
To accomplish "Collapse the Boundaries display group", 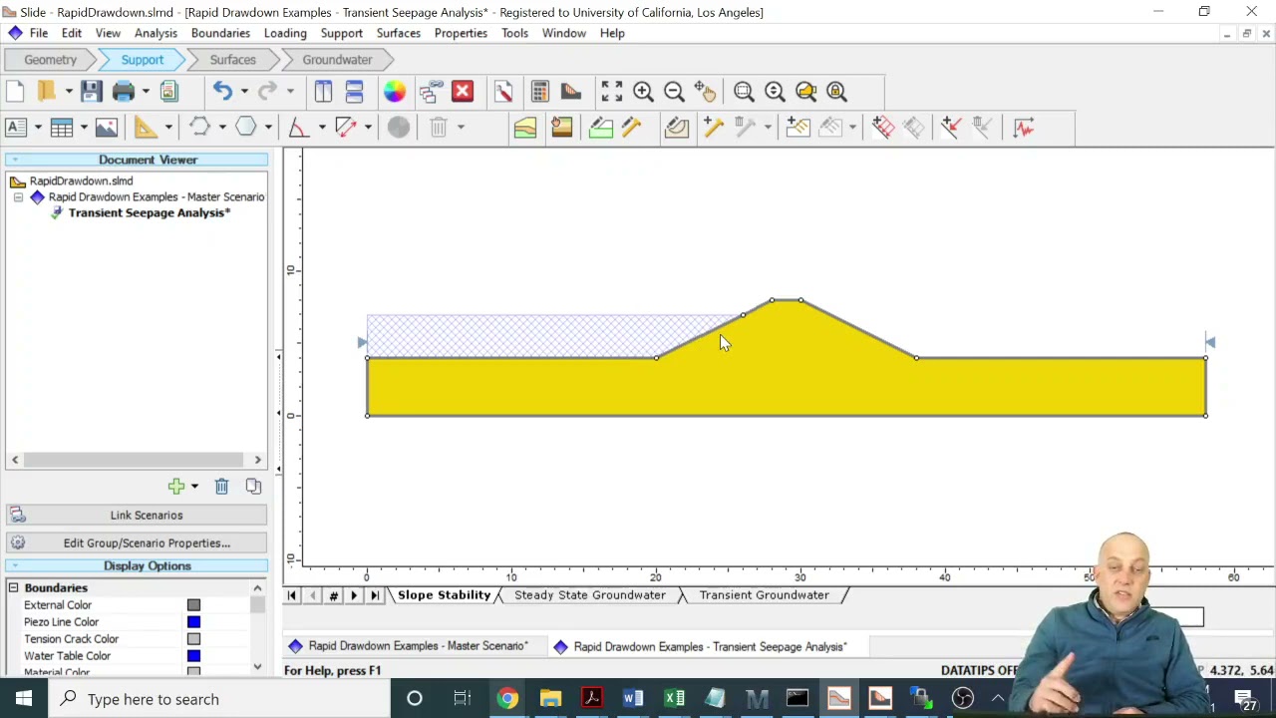I will coord(13,588).
